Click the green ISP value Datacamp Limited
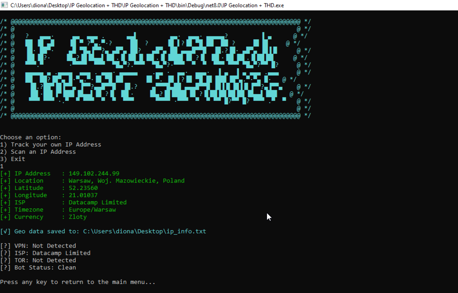458x293 pixels. (x=98, y=202)
